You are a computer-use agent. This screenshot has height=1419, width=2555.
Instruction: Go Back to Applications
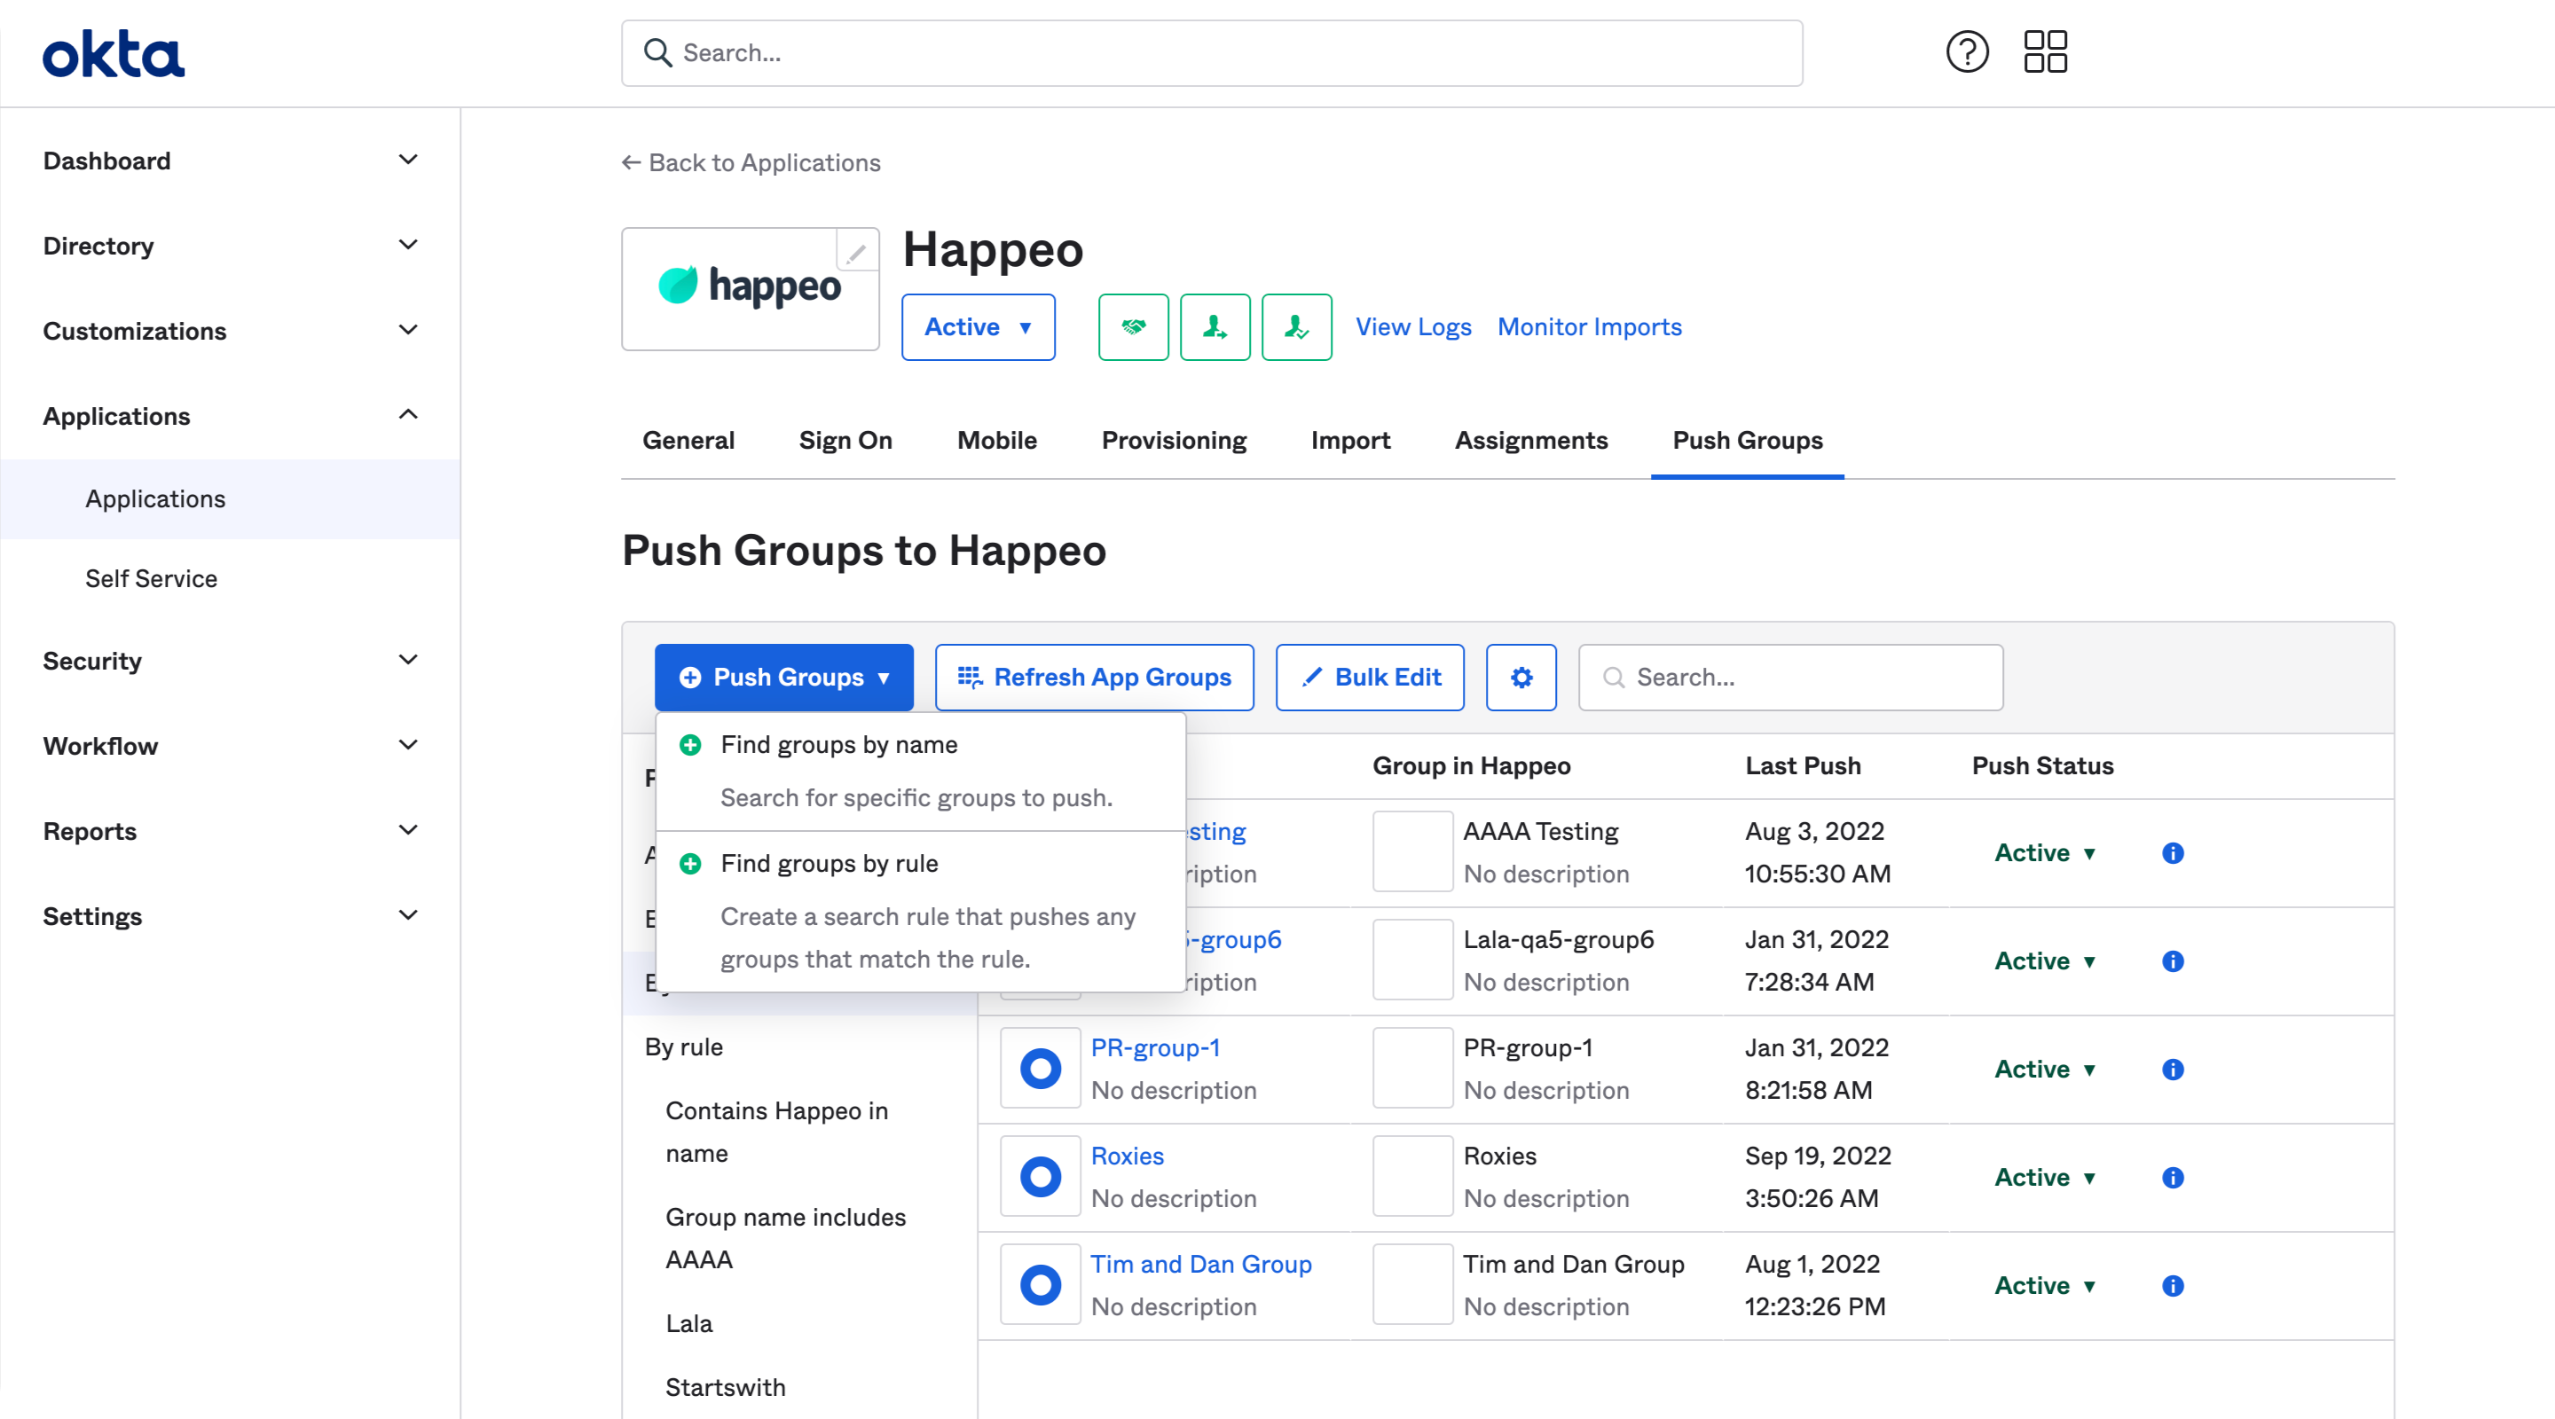pyautogui.click(x=751, y=162)
